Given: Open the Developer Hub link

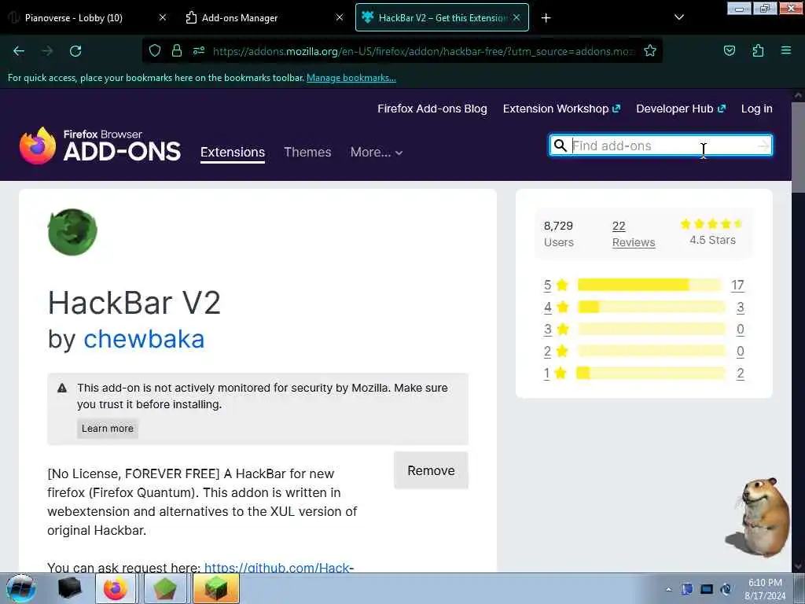Looking at the screenshot, I should click(x=681, y=109).
